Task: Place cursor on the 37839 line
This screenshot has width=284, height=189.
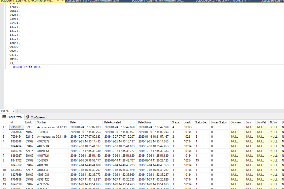Action: pyautogui.click(x=14, y=7)
